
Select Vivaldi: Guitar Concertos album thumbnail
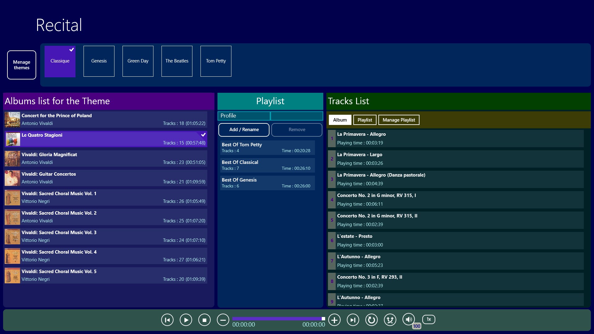(x=12, y=178)
